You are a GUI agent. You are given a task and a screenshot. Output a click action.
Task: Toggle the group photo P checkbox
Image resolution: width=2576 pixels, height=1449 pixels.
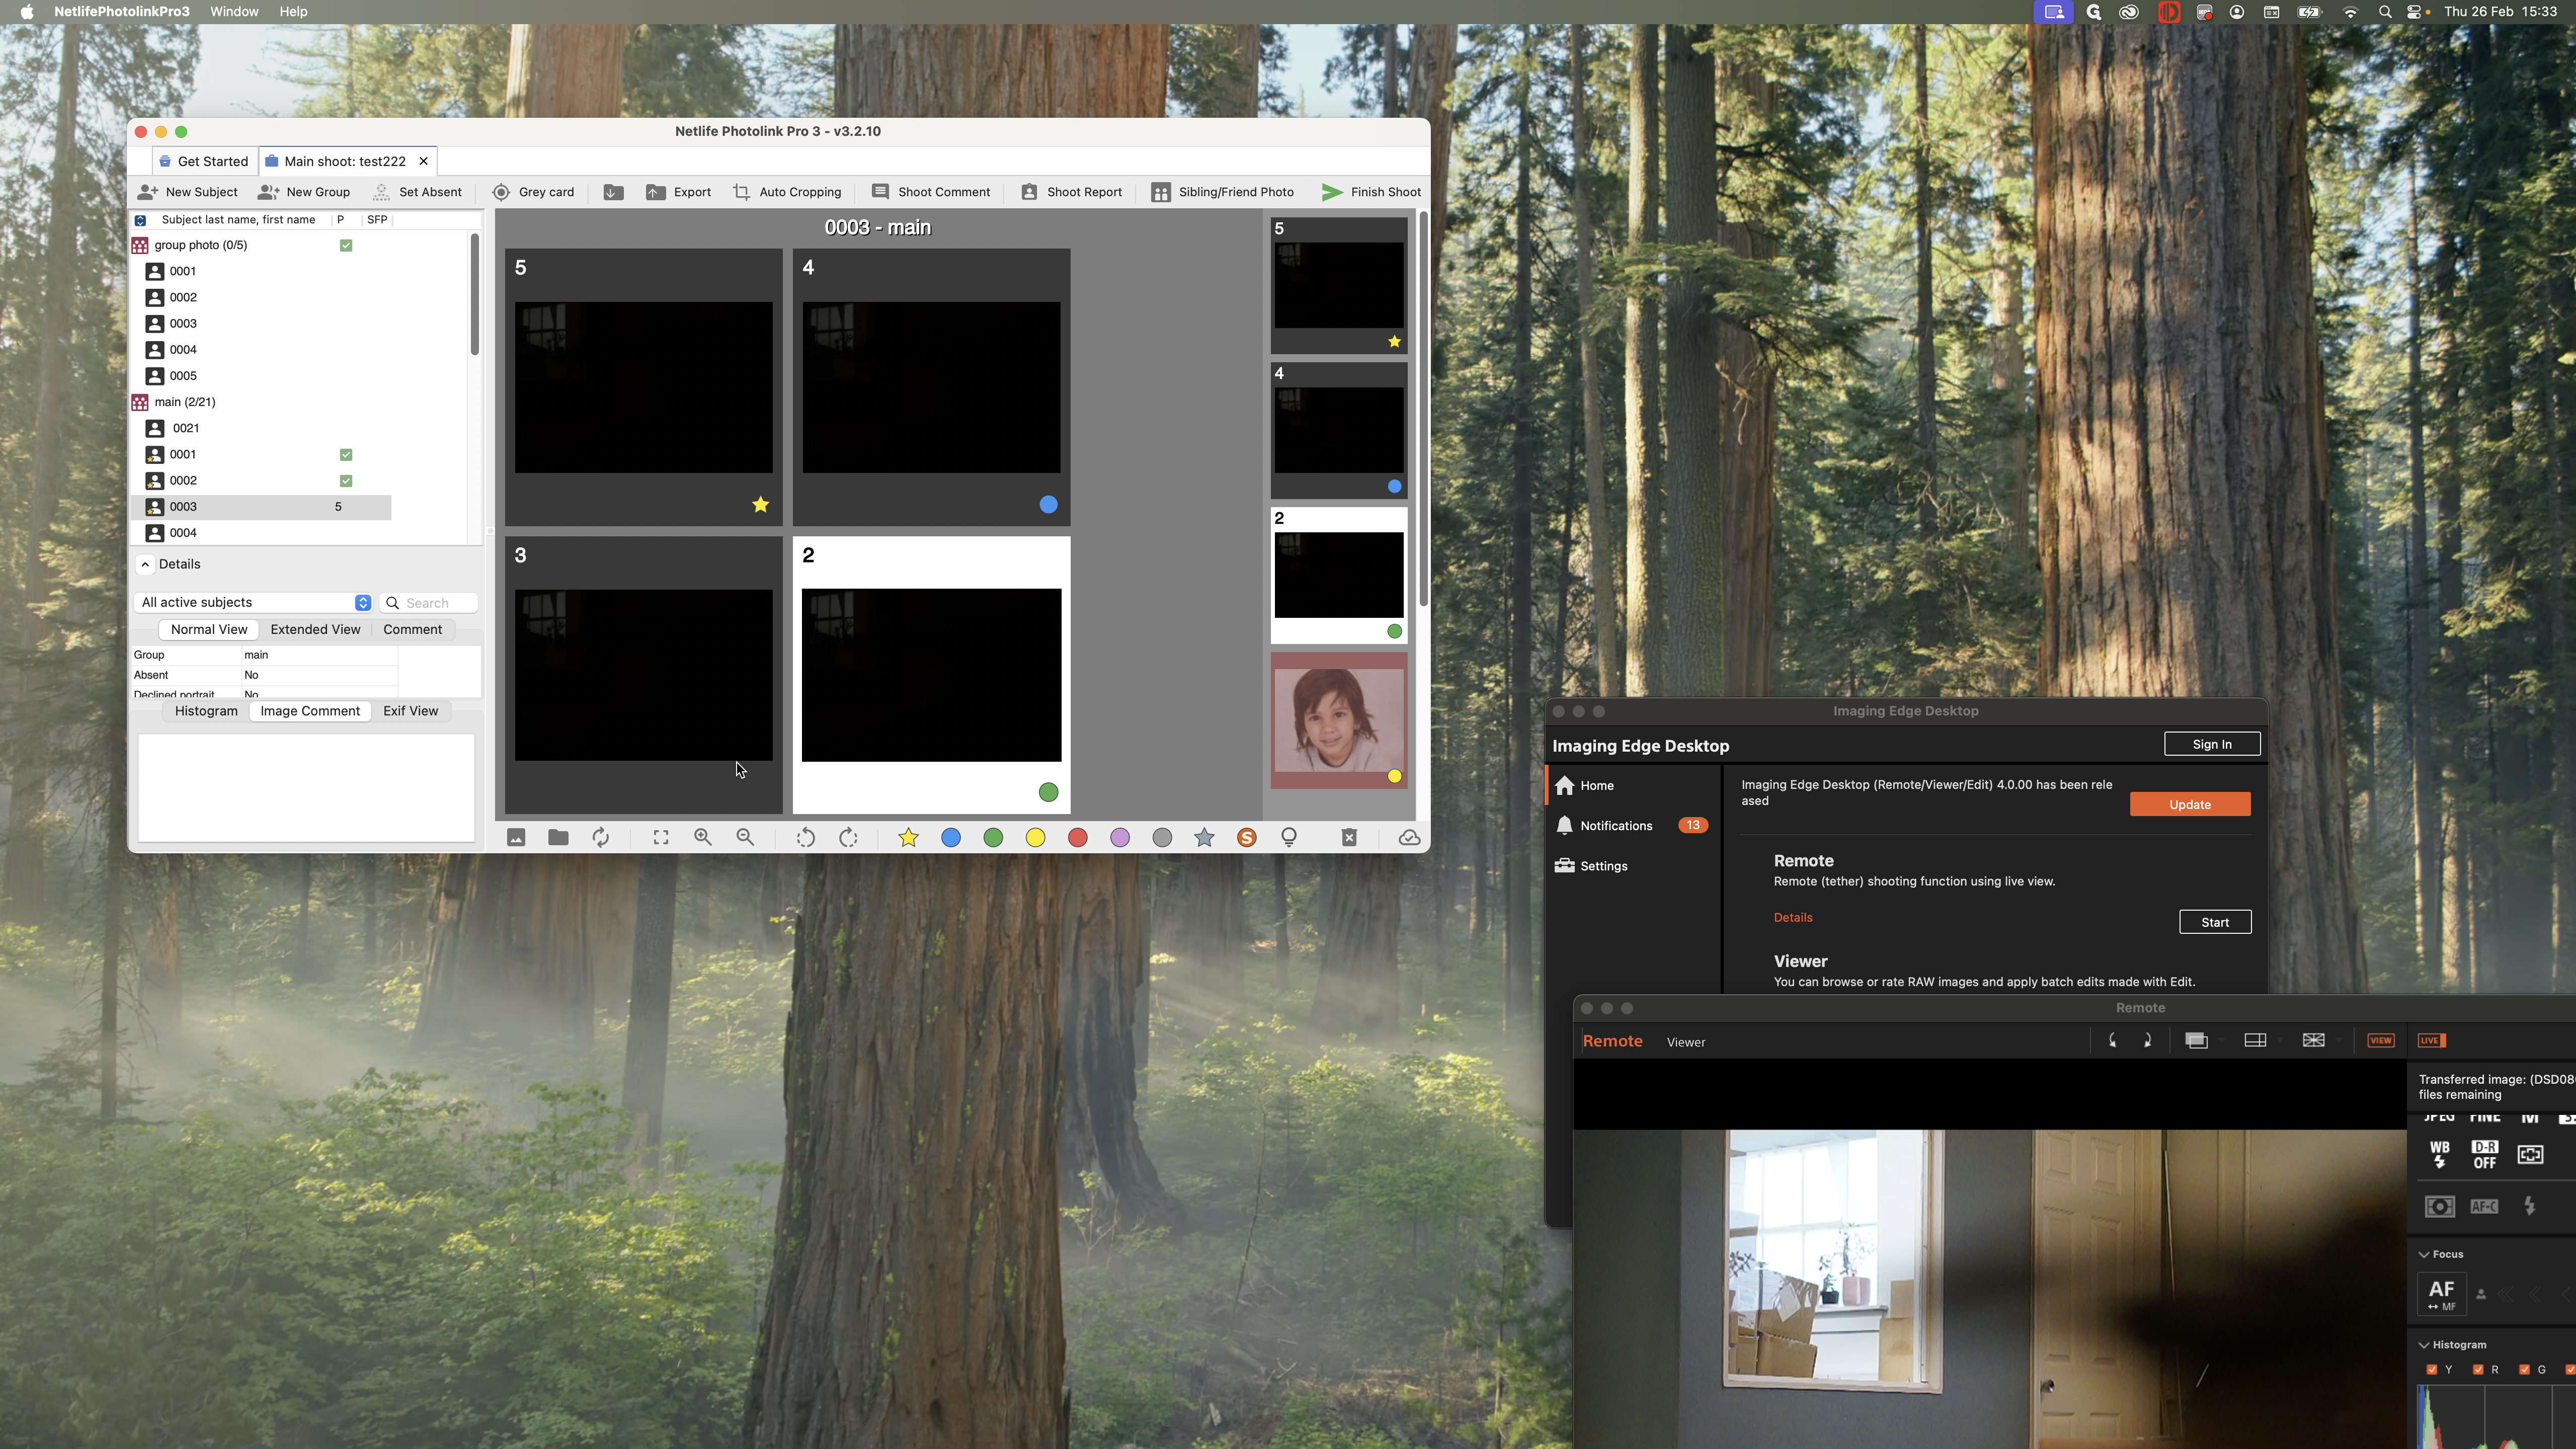(346, 245)
